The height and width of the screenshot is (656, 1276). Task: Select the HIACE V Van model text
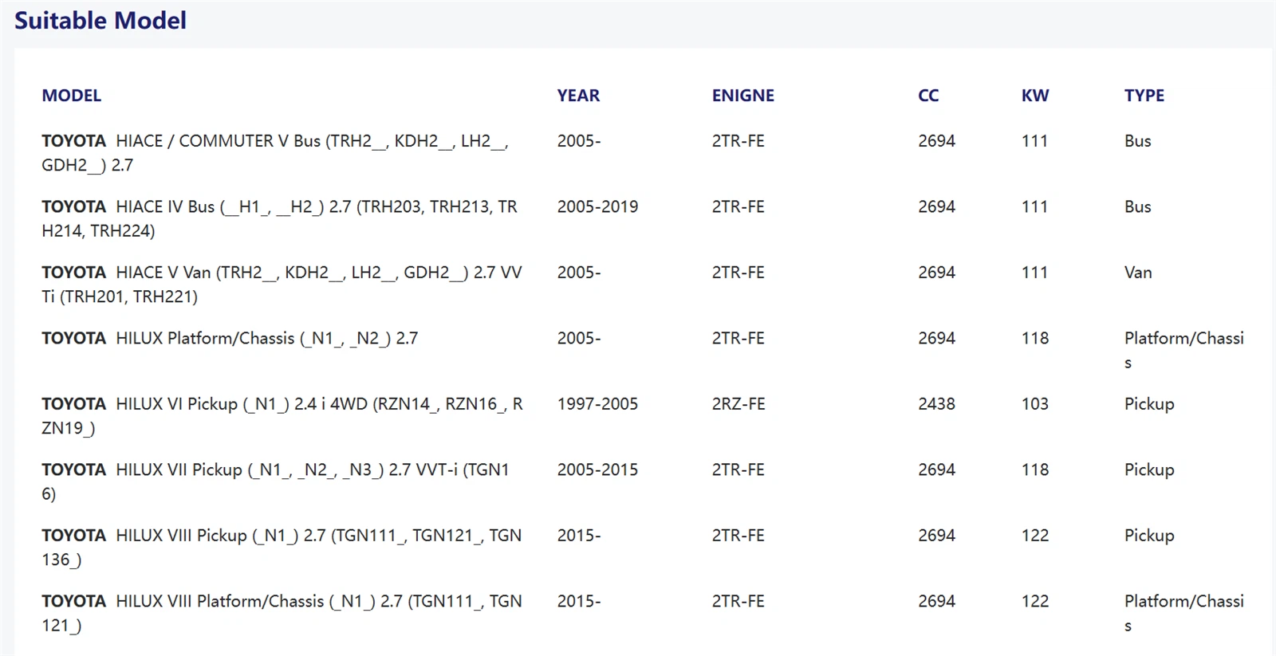[282, 285]
